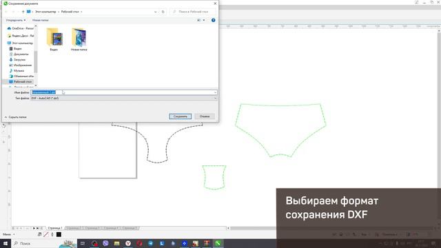Click the back navigation arrow
This screenshot has height=248, width=441.
coord(6,12)
